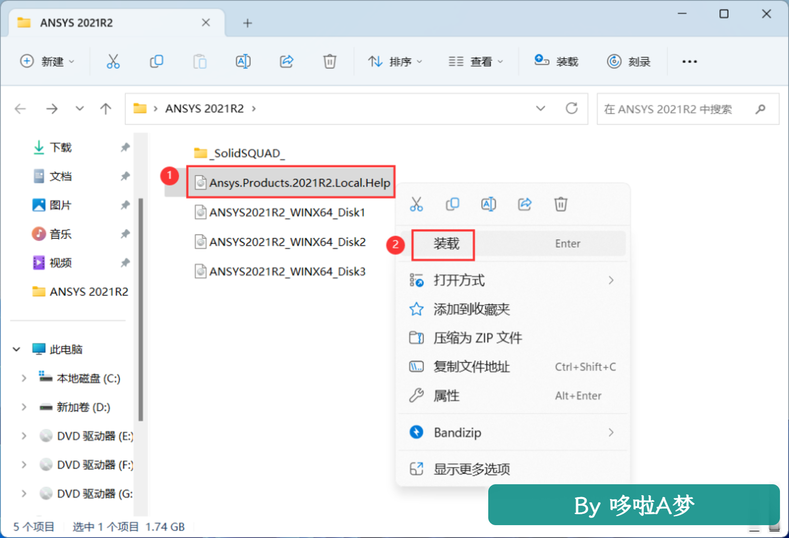The image size is (789, 538).
Task: Go back using the back arrow
Action: [20, 109]
